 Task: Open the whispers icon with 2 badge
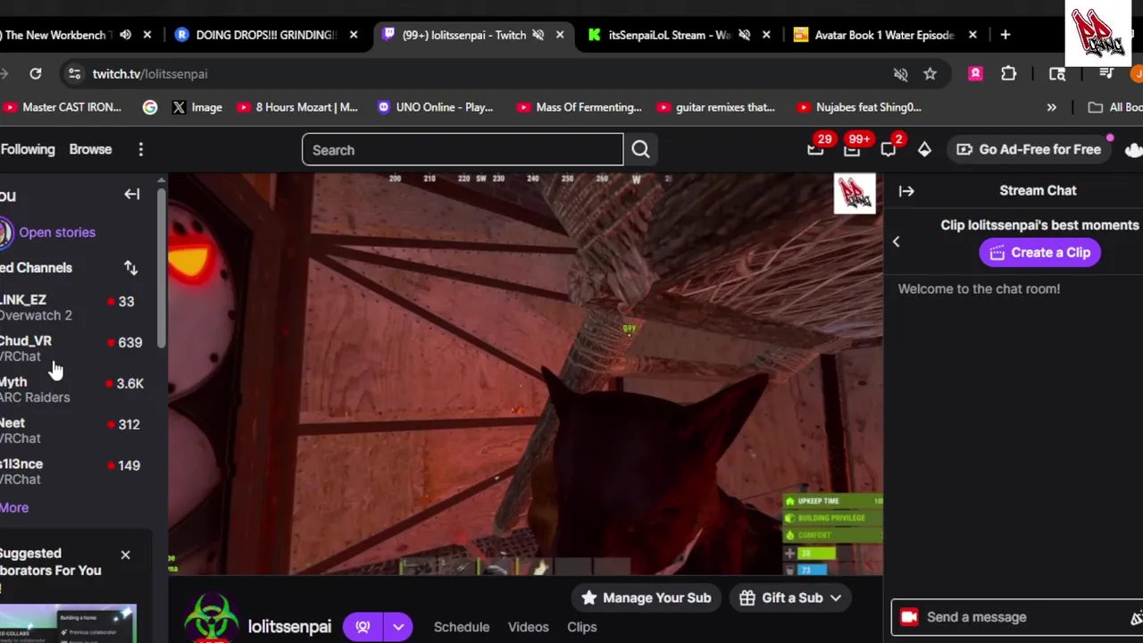click(889, 149)
